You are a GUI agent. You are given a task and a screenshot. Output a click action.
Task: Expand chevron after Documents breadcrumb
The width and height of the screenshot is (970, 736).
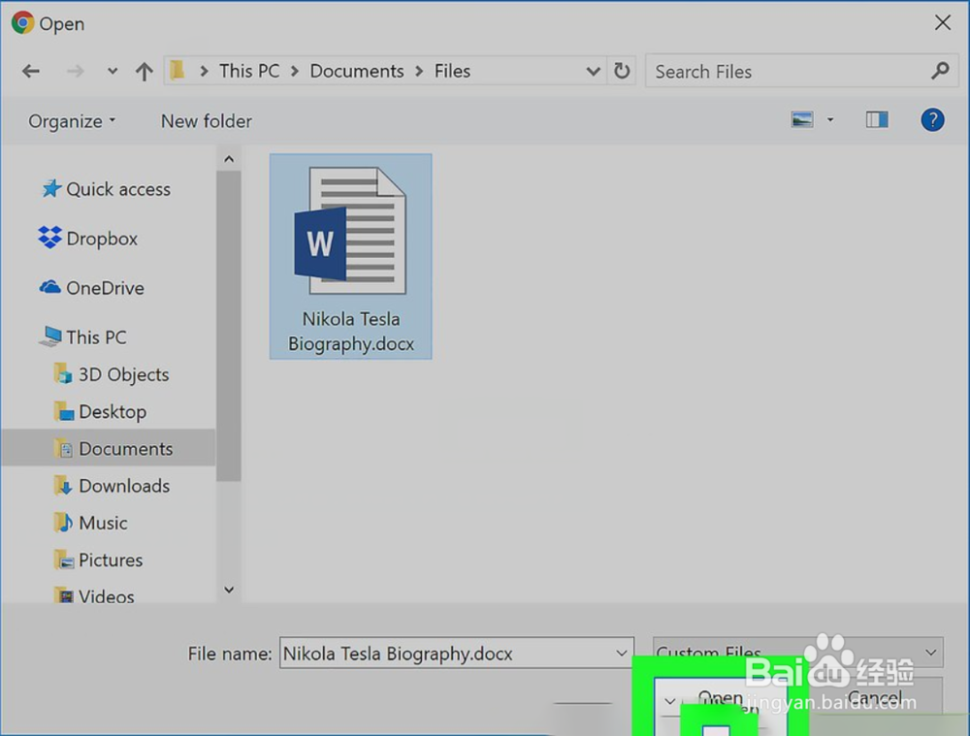(x=419, y=71)
